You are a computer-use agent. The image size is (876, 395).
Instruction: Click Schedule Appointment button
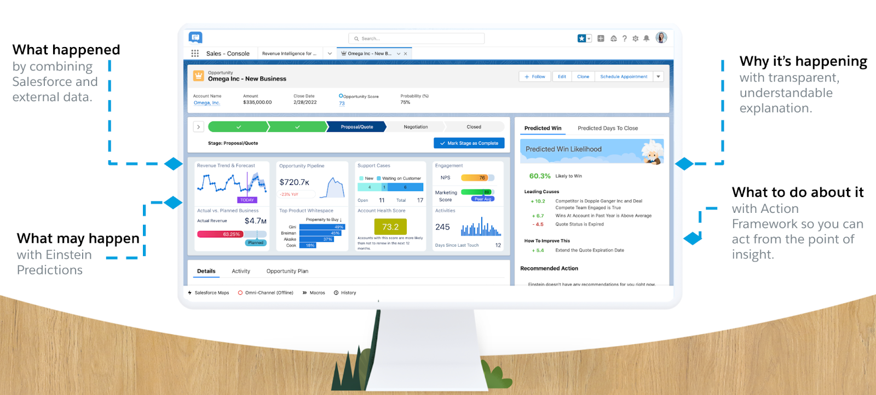pos(624,77)
